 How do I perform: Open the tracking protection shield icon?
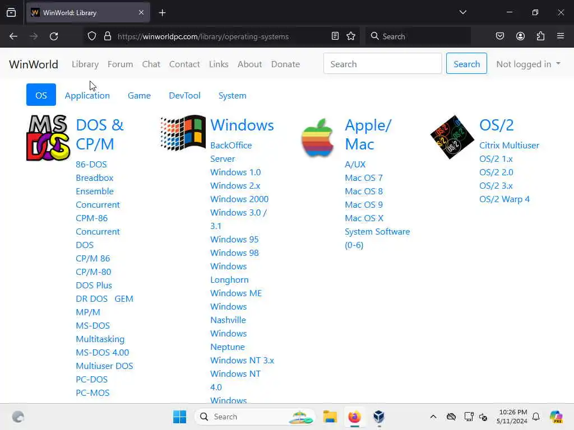[x=92, y=36]
